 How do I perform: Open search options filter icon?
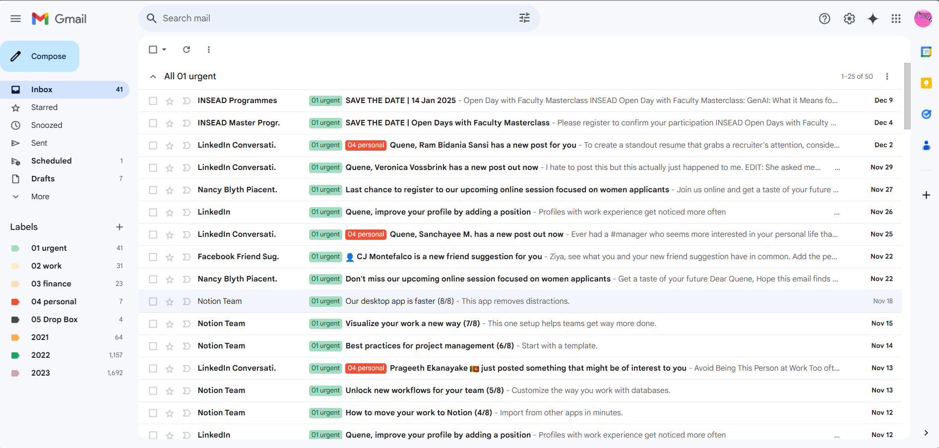(524, 18)
